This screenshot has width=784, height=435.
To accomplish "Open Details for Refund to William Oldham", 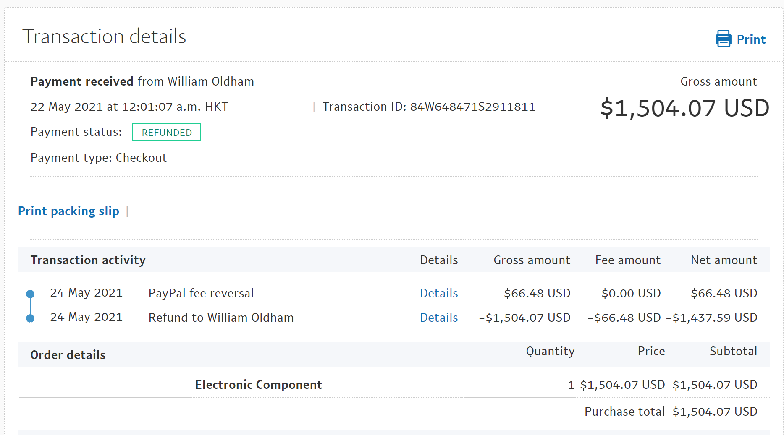I will coord(439,318).
